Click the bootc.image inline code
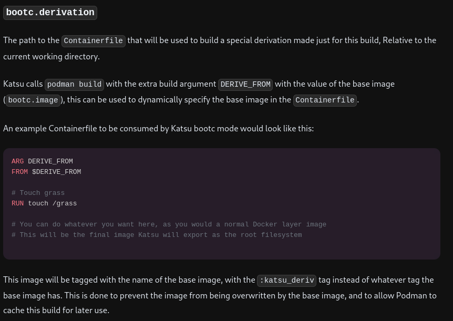This screenshot has height=321, width=453. (x=33, y=100)
